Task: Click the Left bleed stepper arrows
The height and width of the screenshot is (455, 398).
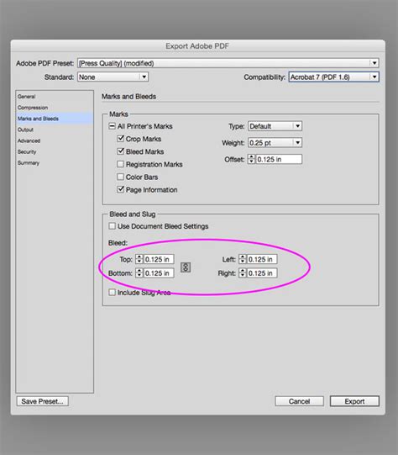Action: click(243, 259)
